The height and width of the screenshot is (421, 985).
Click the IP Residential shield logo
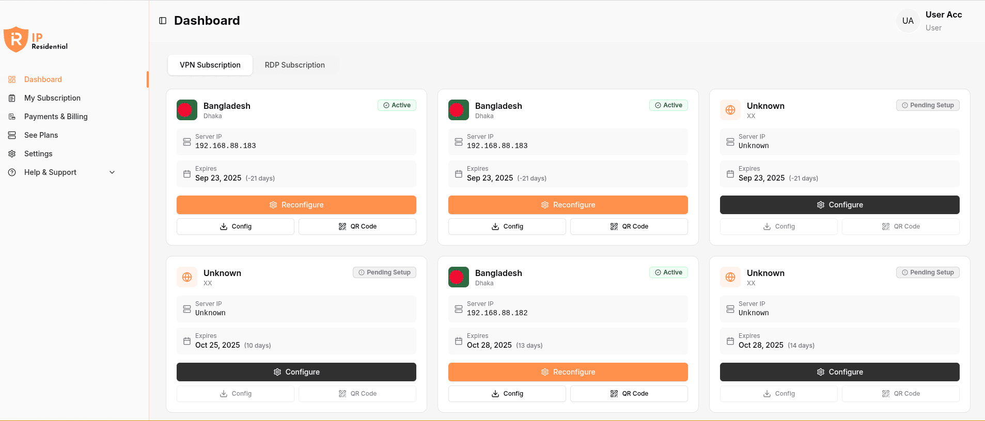16,39
